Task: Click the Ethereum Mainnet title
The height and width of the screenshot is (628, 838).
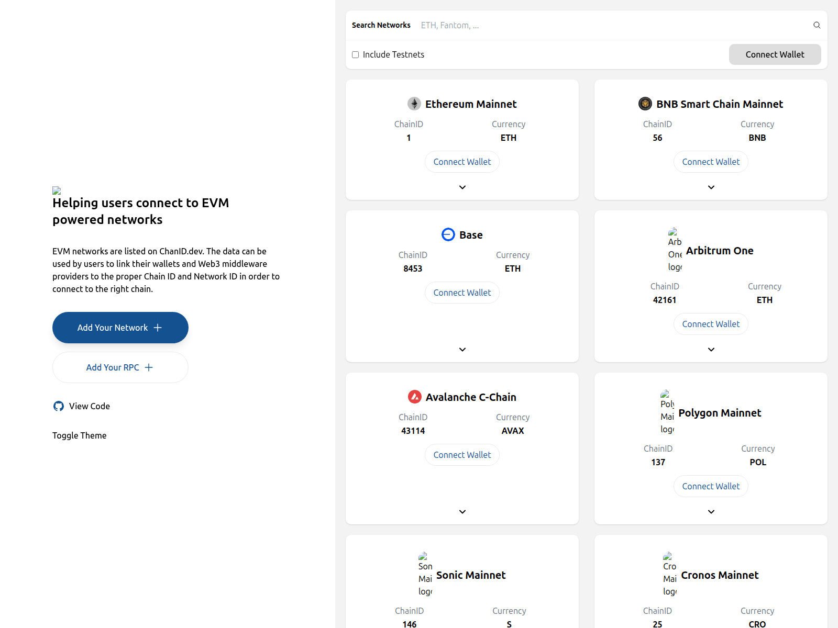Action: click(x=471, y=104)
